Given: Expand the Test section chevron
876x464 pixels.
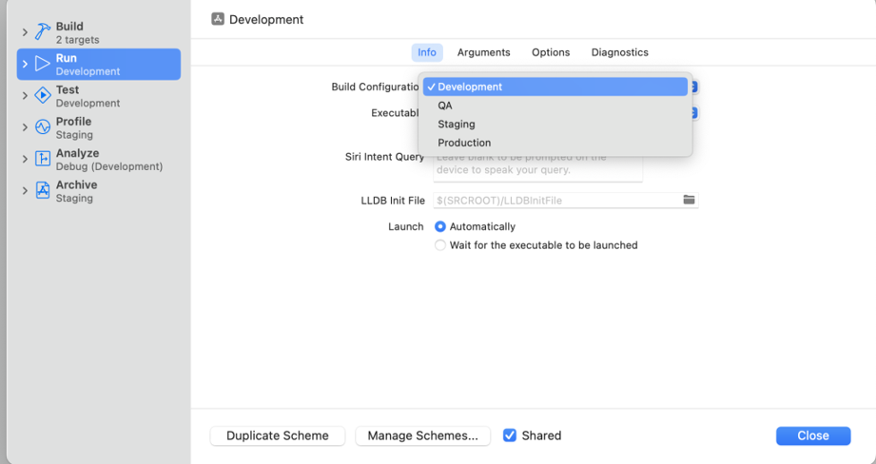Looking at the screenshot, I should point(25,95).
